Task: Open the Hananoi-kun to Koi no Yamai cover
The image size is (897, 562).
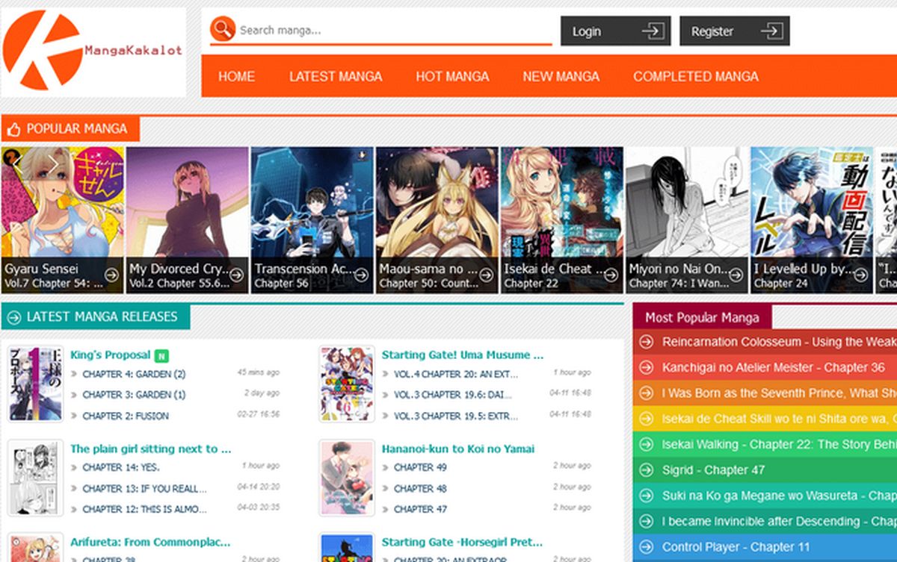Action: pos(347,478)
